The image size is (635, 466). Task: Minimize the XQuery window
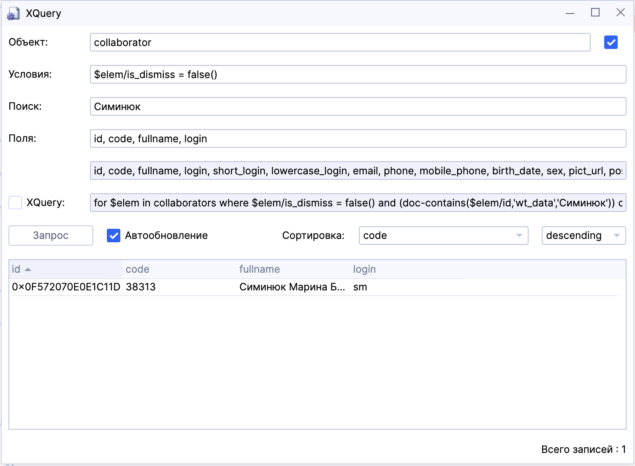tap(570, 14)
